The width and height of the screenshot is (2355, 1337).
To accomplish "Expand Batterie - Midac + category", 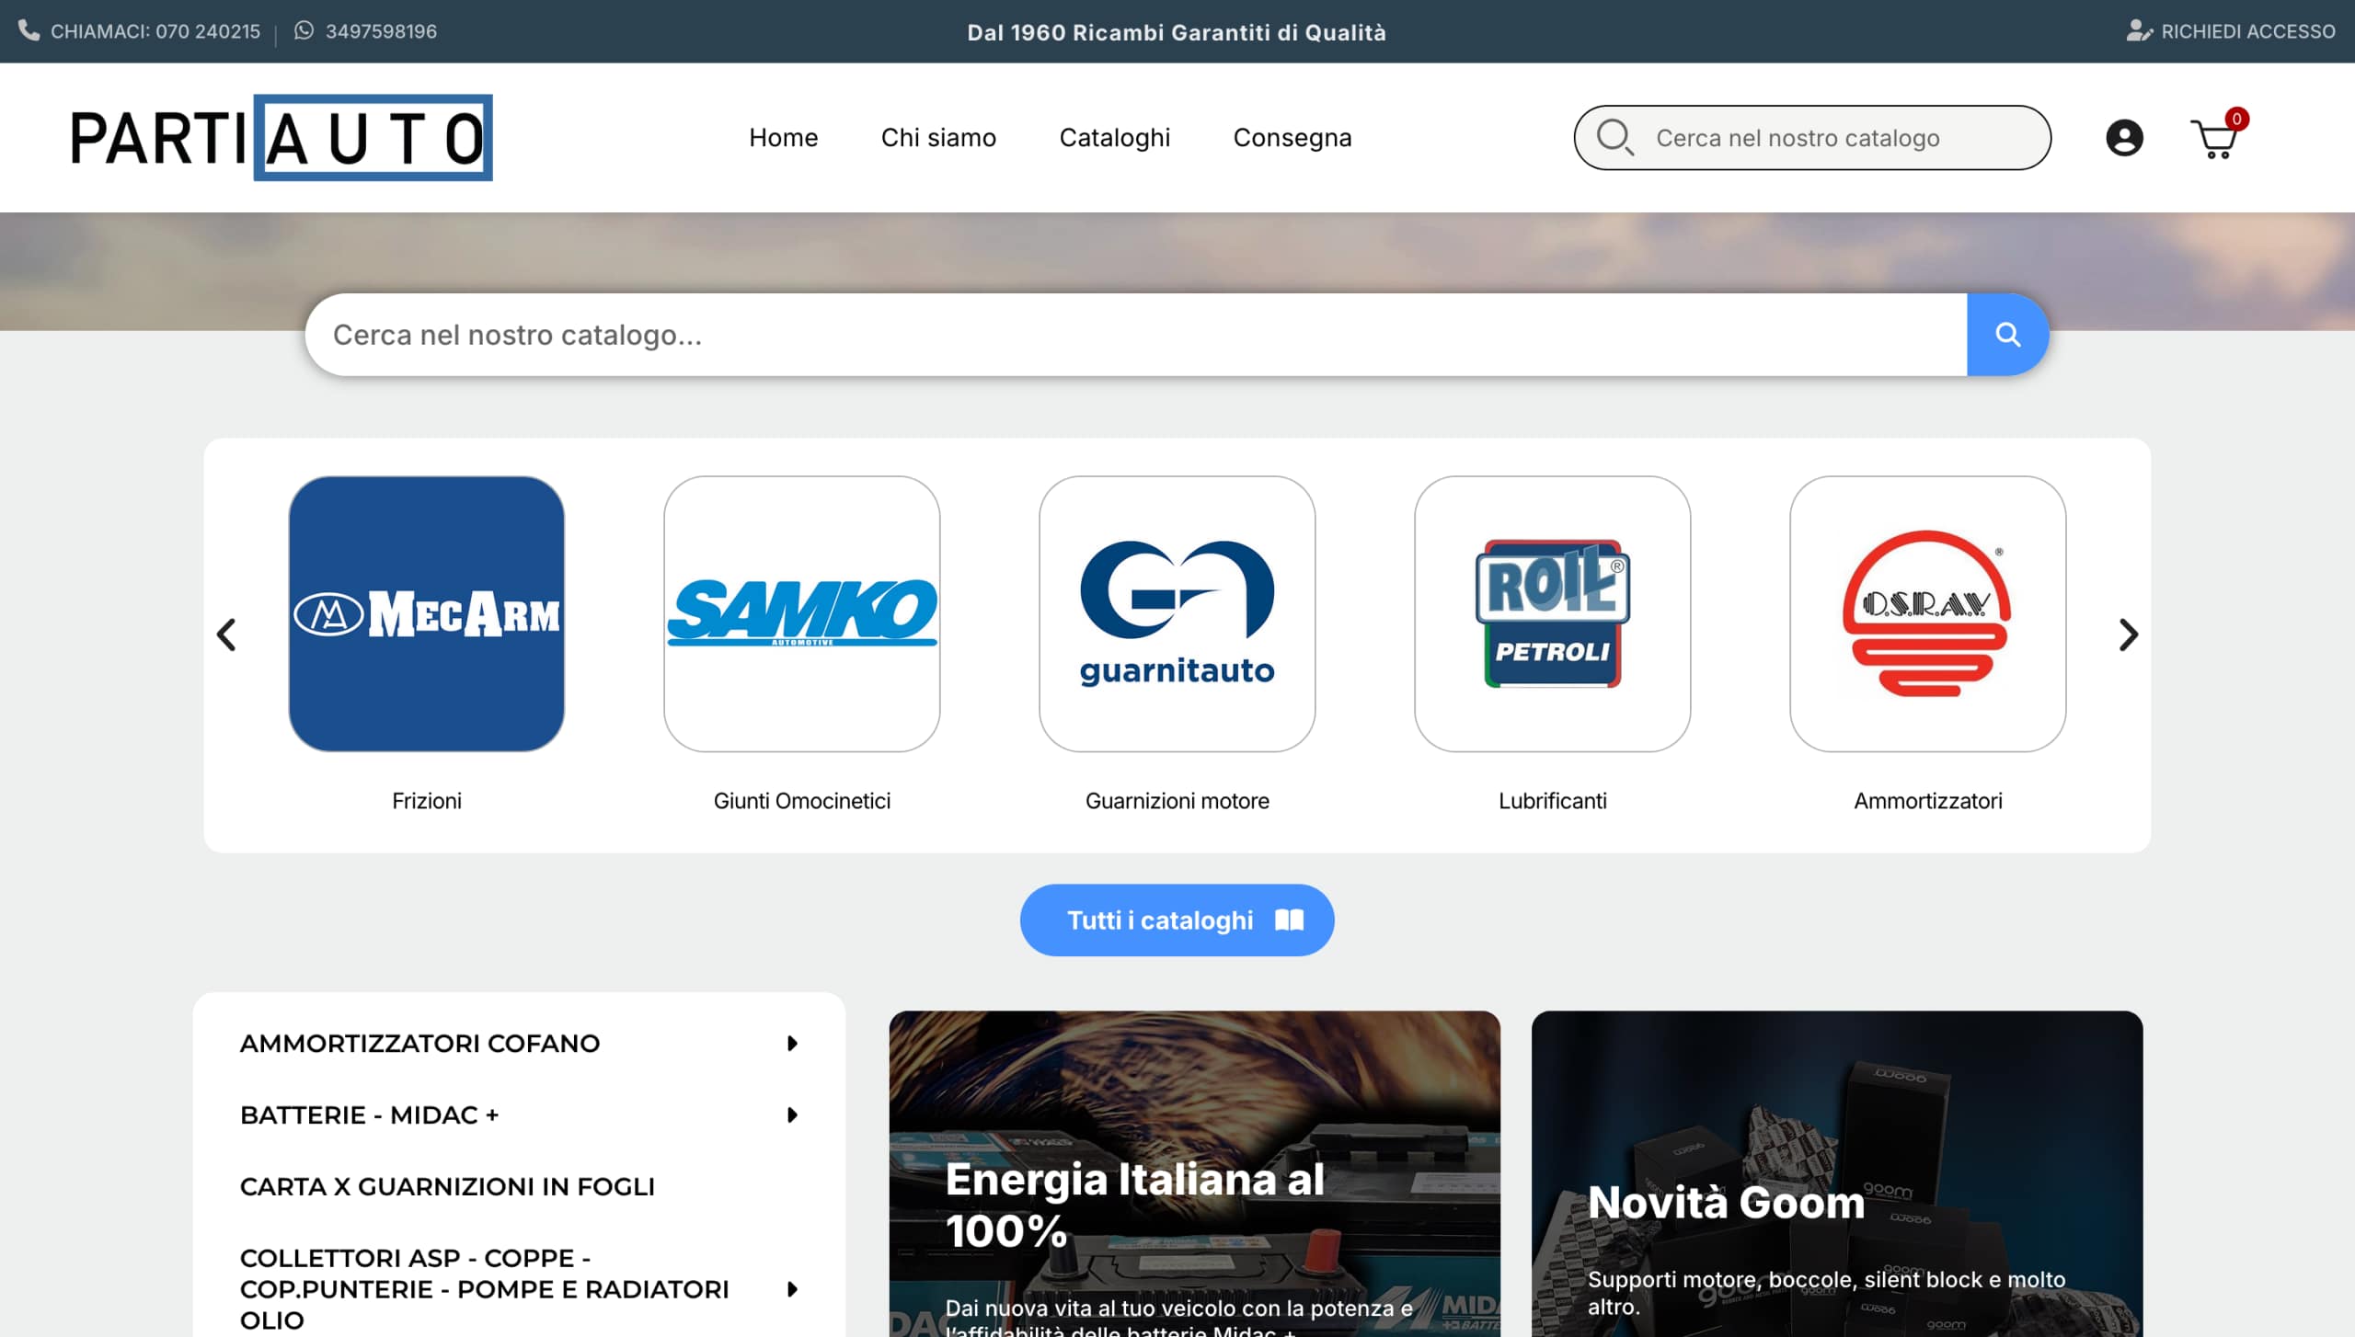I will (792, 1114).
